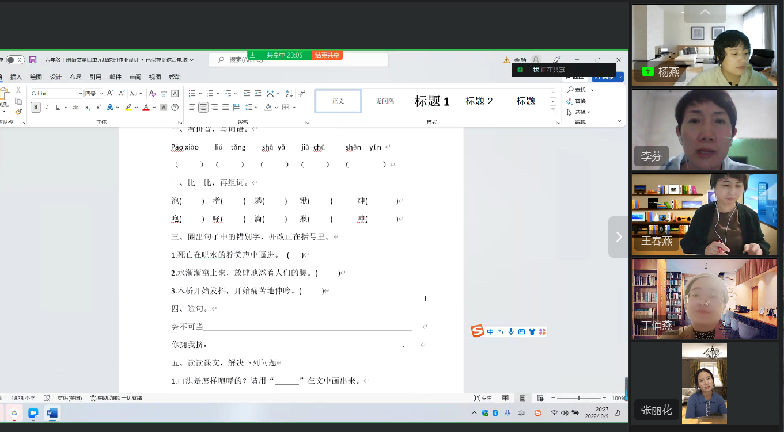Click the search box 搜索
The image size is (784, 432).
(x=298, y=60)
